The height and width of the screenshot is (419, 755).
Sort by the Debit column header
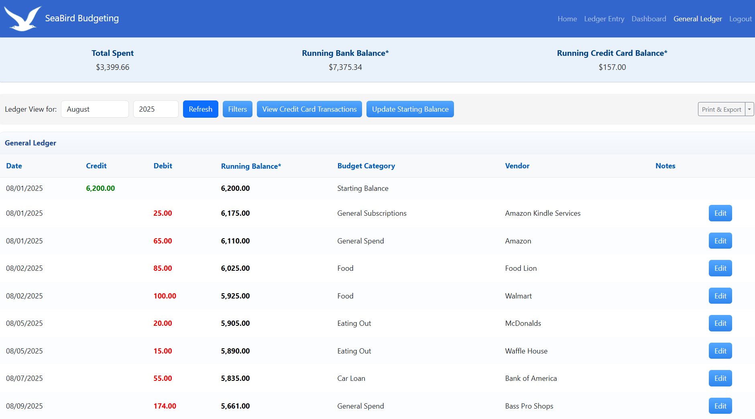tap(163, 166)
